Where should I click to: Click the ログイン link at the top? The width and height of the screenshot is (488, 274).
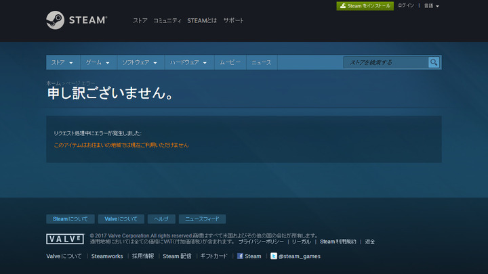[x=406, y=5]
